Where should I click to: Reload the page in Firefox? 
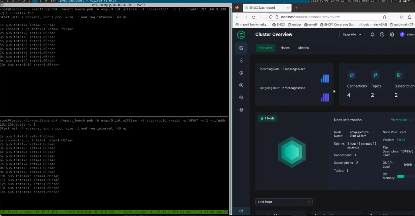(x=253, y=17)
